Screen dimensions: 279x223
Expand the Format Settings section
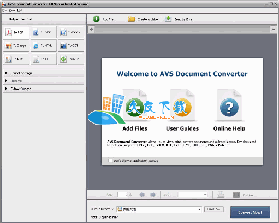coord(44,73)
